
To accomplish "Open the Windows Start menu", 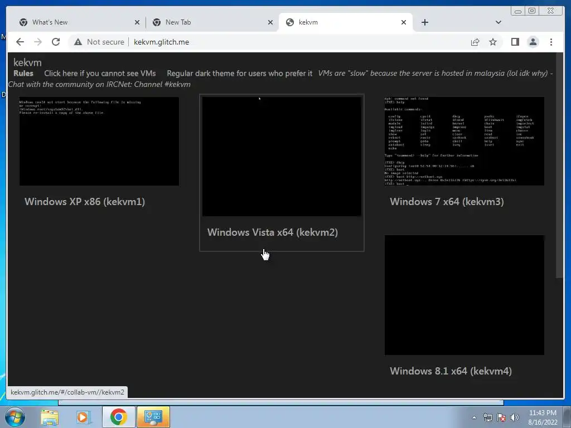I will coord(15,417).
